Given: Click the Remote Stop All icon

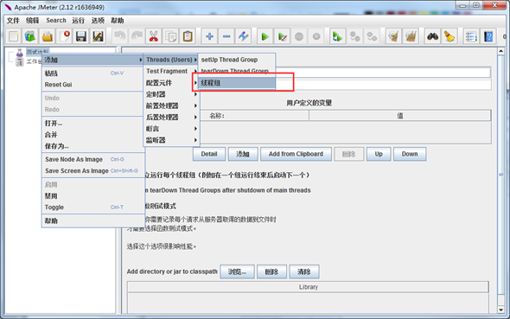Looking at the screenshot, I should [x=354, y=36].
